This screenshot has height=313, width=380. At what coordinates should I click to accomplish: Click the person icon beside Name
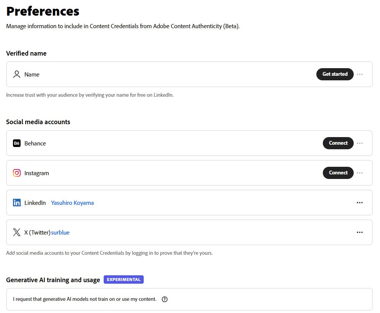16,74
